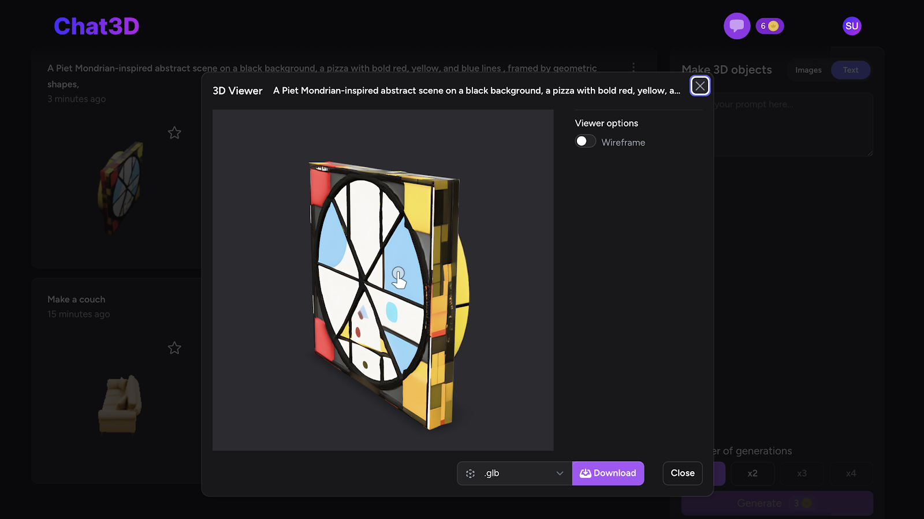Open the SU user avatar menu
924x519 pixels.
(852, 26)
